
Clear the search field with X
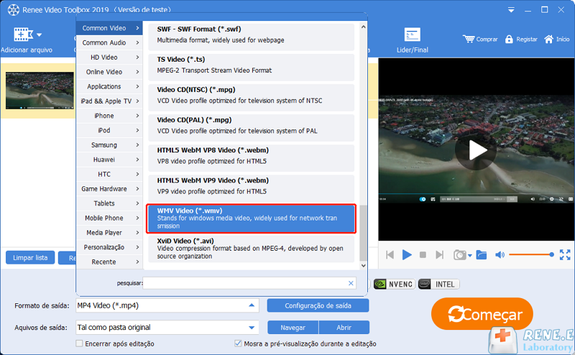(x=351, y=283)
